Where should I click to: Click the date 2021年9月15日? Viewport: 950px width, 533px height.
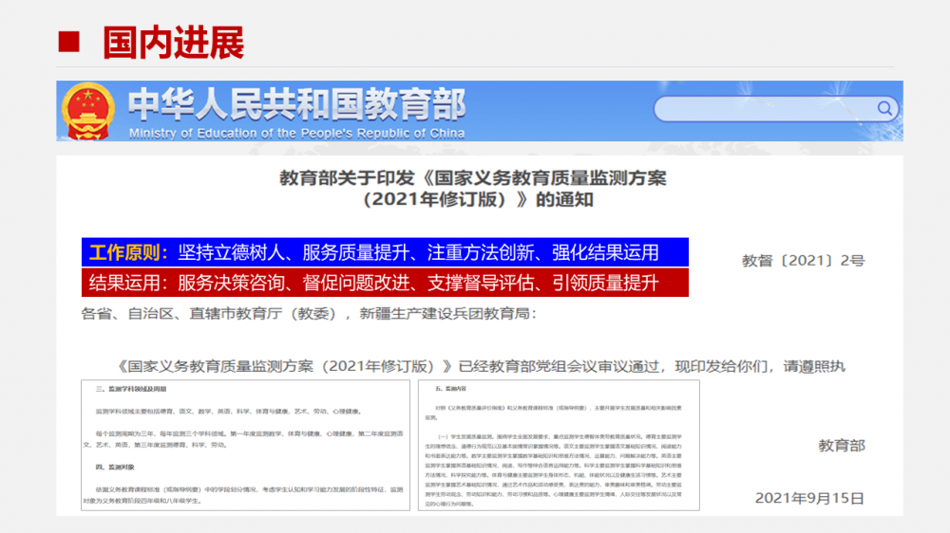click(809, 497)
